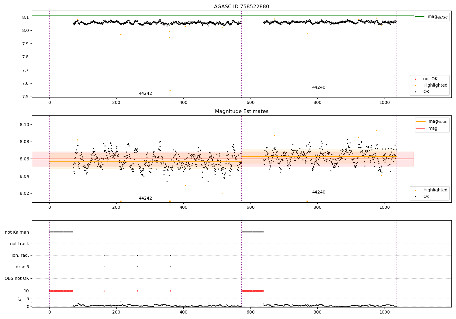Click the "not Kalman" row label
Image resolution: width=456 pixels, height=319 pixels.
click(17, 232)
